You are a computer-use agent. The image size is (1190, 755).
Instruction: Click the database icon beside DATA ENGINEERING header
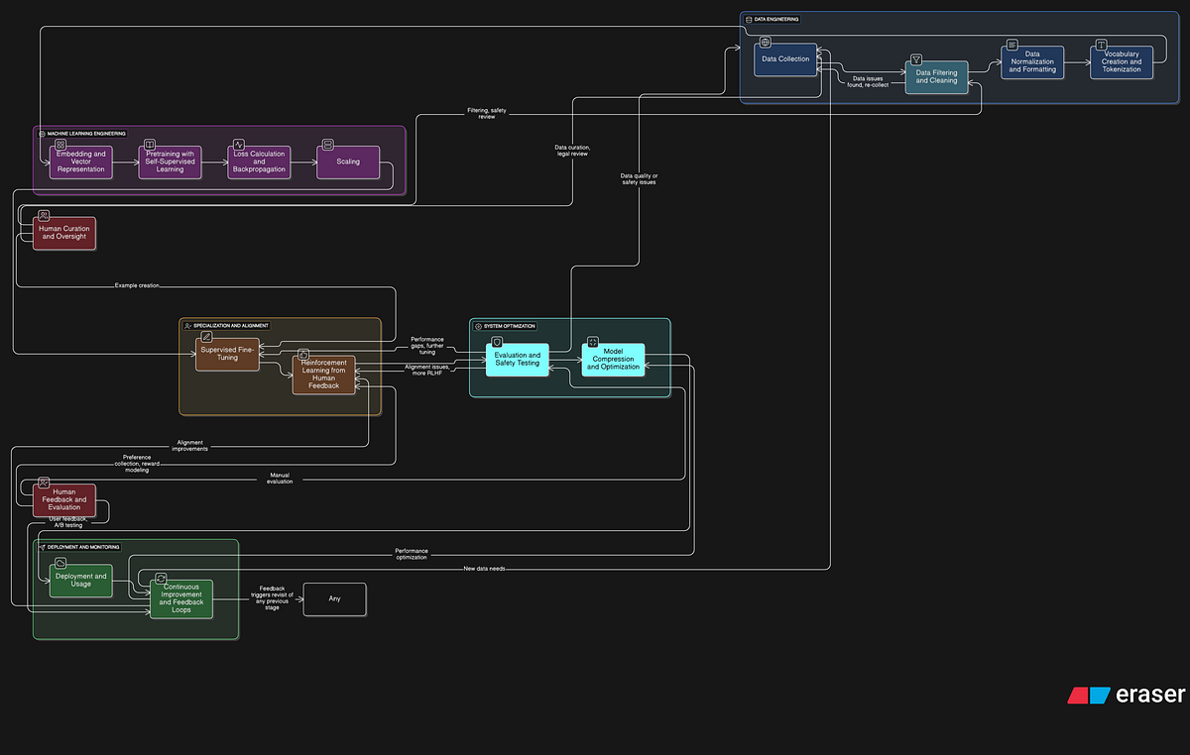[x=749, y=18]
